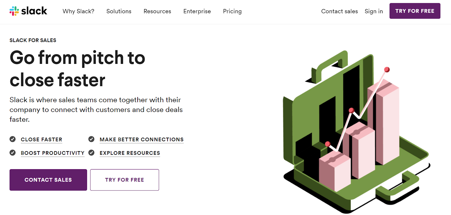This screenshot has width=451, height=215.
Task: Jump to the Close Faster section
Action: 41,140
